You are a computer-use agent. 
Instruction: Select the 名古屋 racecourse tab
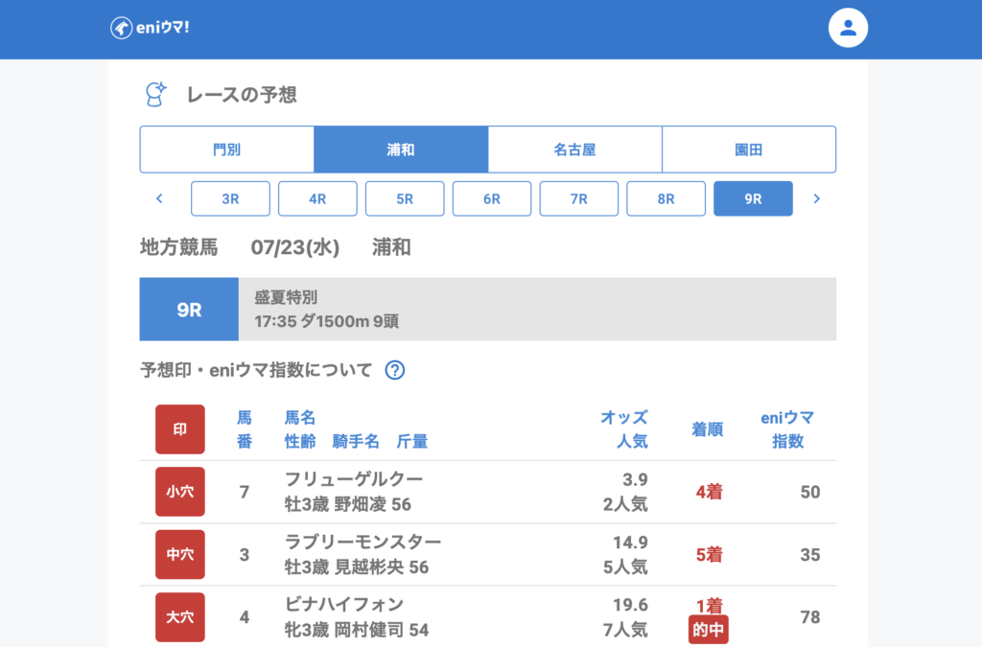pyautogui.click(x=574, y=150)
